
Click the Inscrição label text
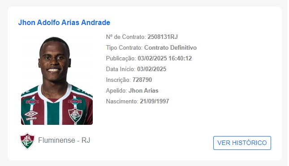tap(118, 80)
